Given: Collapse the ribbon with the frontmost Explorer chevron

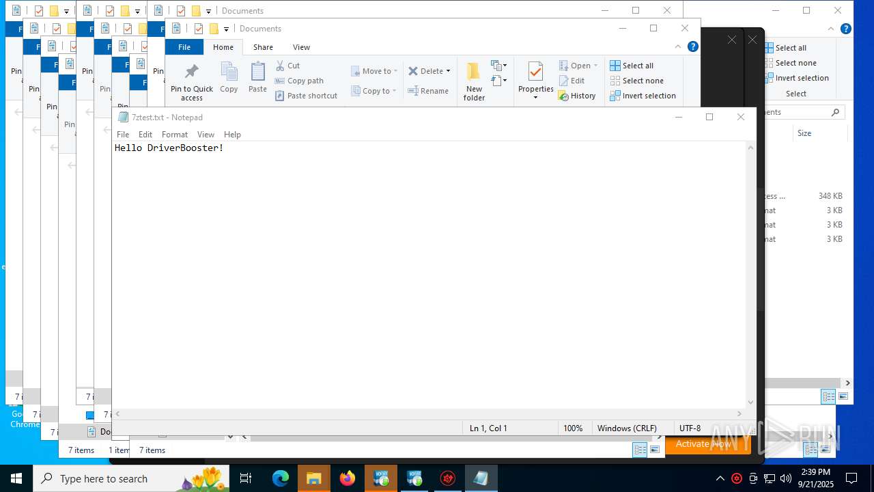Looking at the screenshot, I should [678, 46].
